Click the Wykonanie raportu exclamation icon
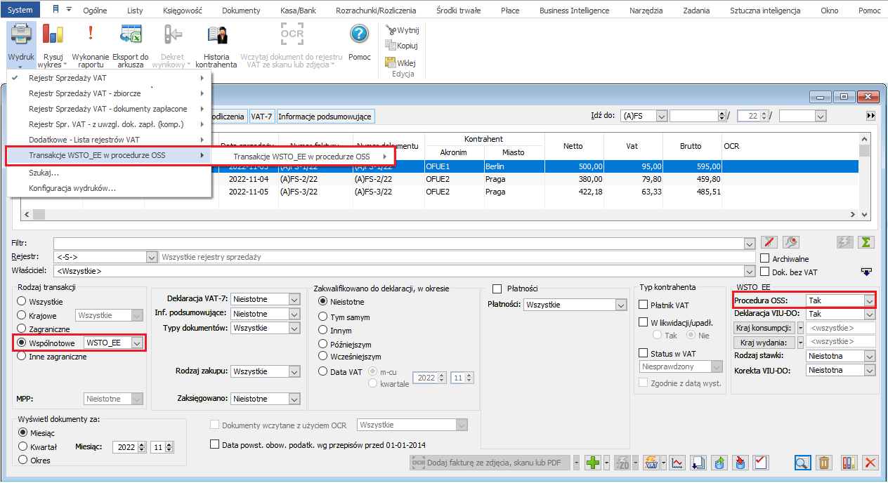The height and width of the screenshot is (483, 888). pos(91,35)
